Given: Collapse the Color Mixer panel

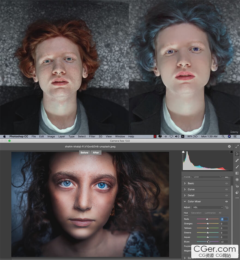Looking at the screenshot, I should click(185, 201).
